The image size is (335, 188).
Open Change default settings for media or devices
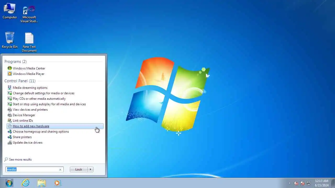[x=43, y=93]
